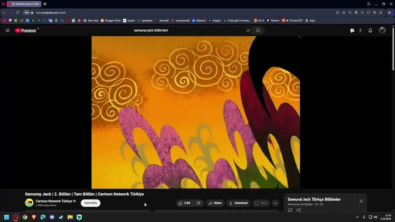Open the dinowall bookmark
This screenshot has width=395, height=222.
point(162,21)
